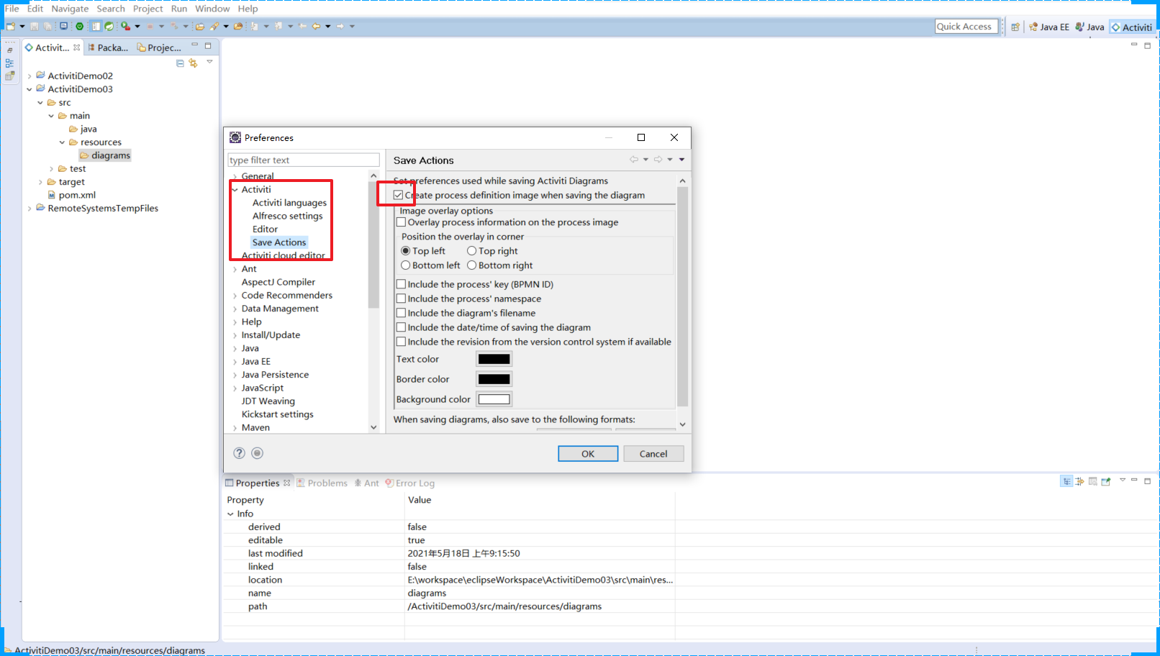Toggle Create process definition image checkbox

tap(398, 195)
